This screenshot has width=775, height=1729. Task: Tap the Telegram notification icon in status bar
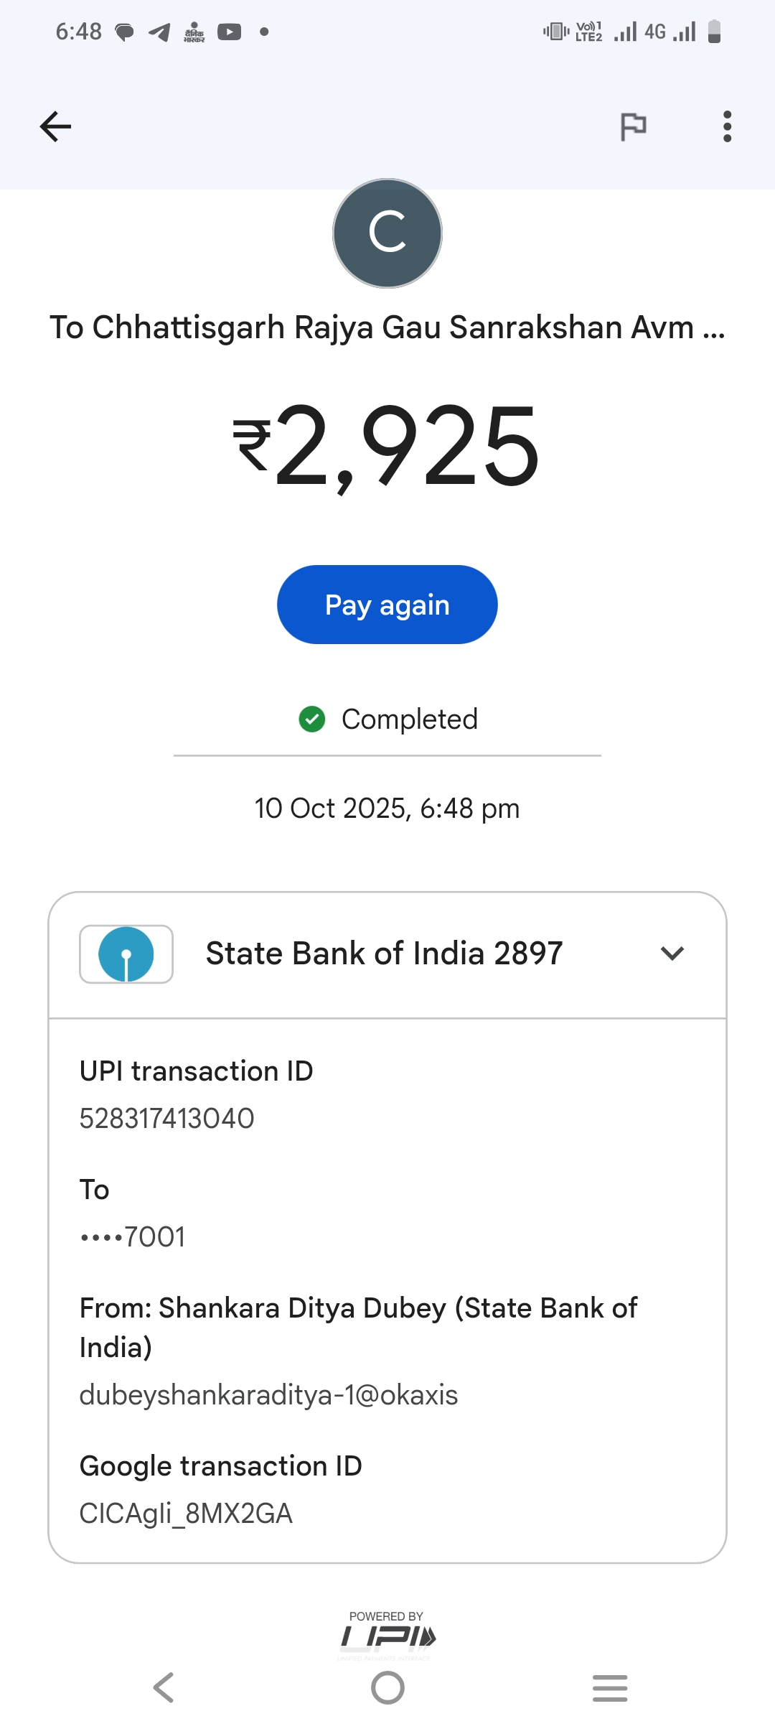[x=159, y=32]
